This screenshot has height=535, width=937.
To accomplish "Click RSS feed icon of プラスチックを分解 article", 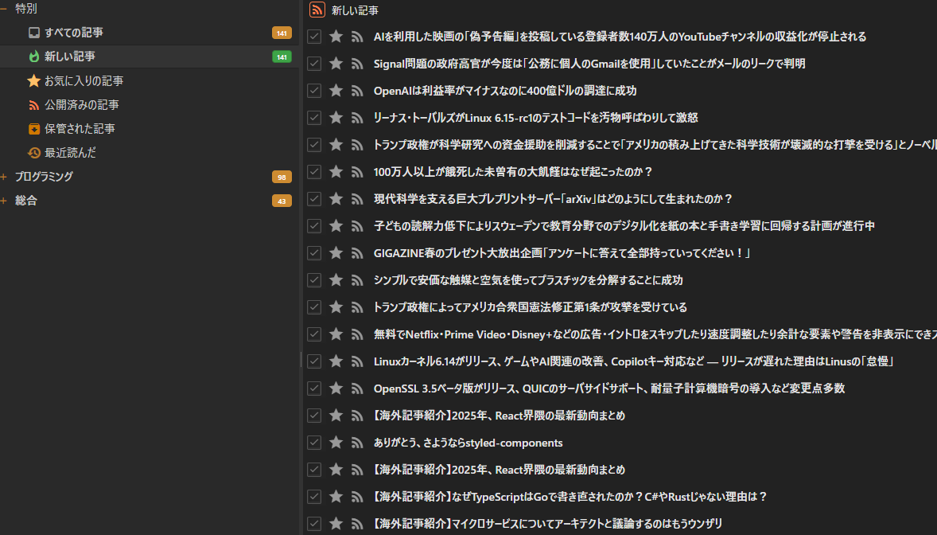I will [x=357, y=280].
